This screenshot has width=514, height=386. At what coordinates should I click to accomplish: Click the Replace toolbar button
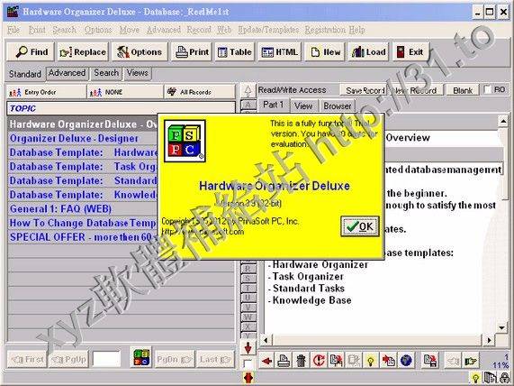tap(83, 52)
